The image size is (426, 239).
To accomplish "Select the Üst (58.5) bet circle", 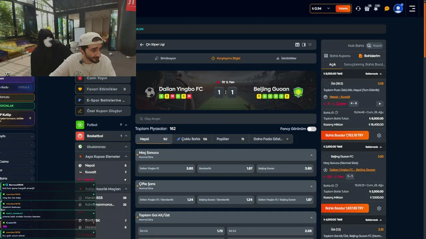I will pos(327,84).
